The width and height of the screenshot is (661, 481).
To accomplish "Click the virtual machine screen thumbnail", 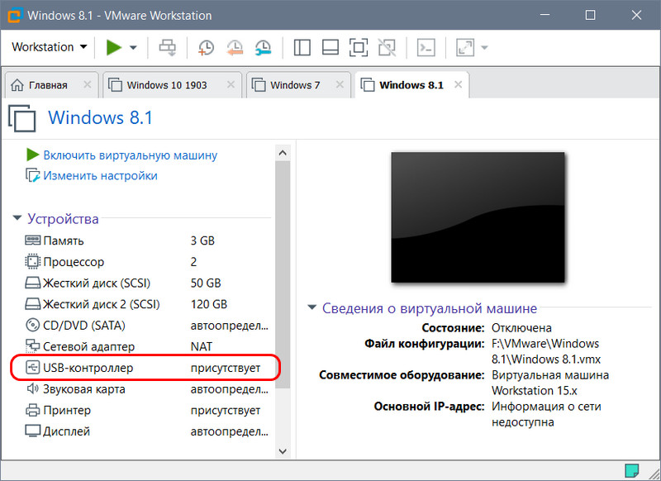I will point(478,217).
